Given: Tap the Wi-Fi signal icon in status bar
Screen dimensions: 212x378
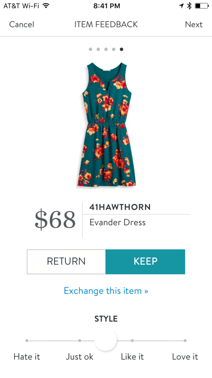Looking at the screenshot, I should click(46, 6).
